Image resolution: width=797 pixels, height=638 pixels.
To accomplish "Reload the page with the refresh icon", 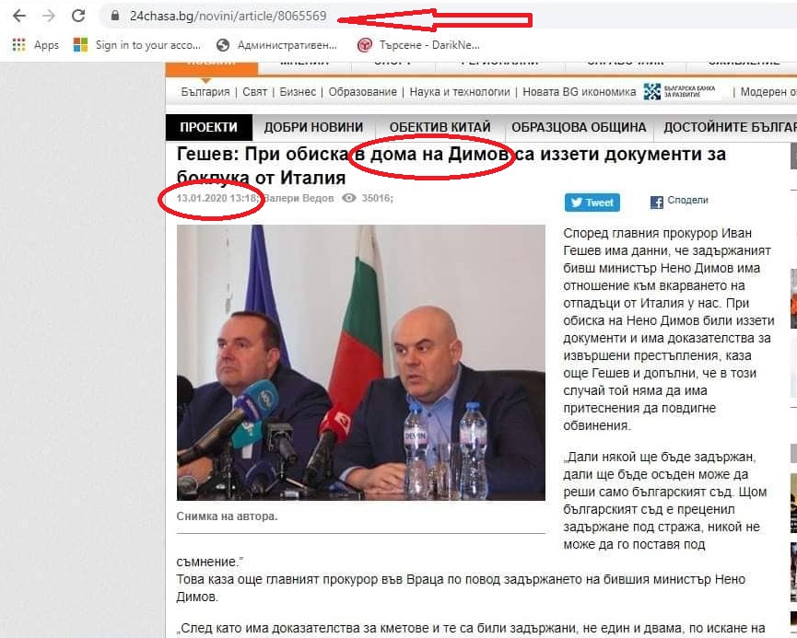I will (x=78, y=16).
